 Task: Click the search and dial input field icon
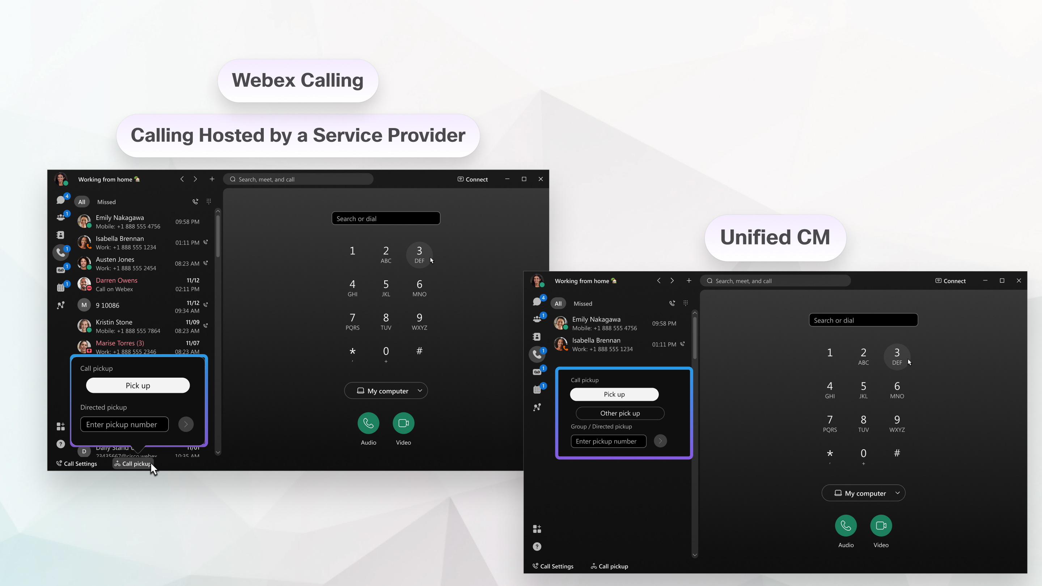(386, 218)
